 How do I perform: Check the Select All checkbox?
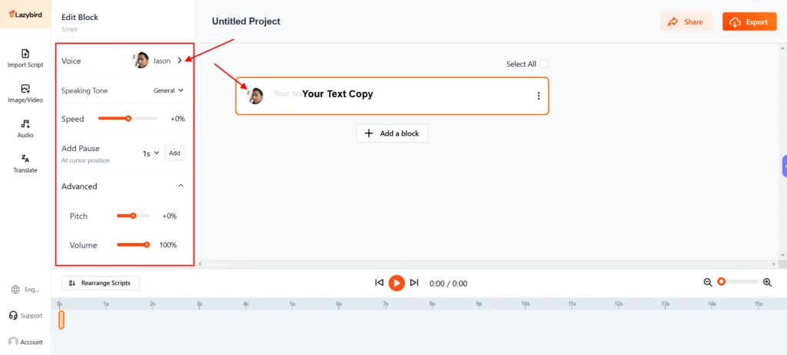point(544,64)
